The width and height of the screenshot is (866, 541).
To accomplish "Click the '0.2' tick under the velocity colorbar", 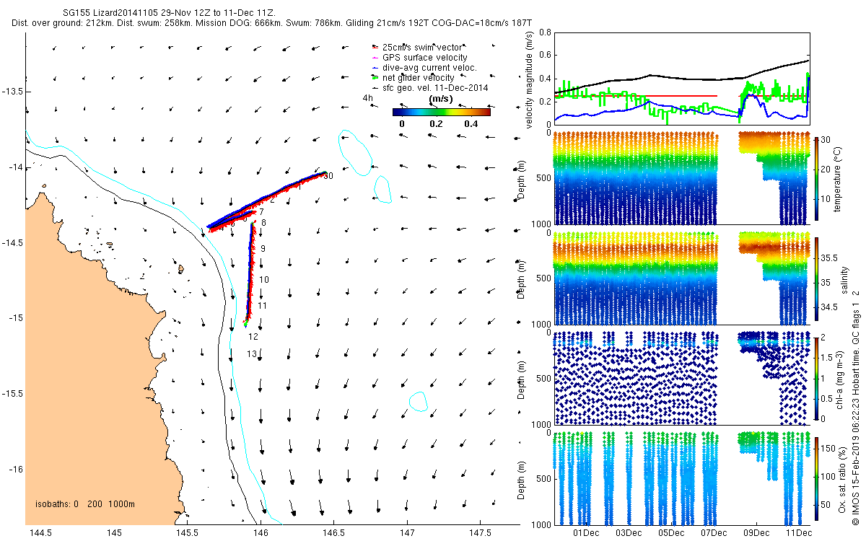I will tap(436, 123).
